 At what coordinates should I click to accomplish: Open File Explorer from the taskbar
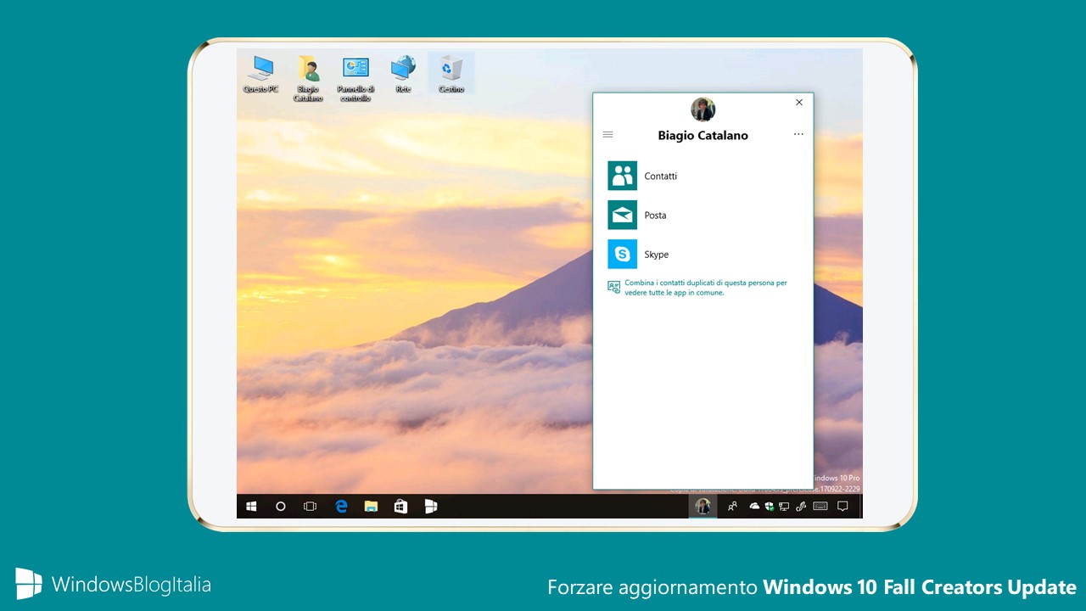click(371, 507)
